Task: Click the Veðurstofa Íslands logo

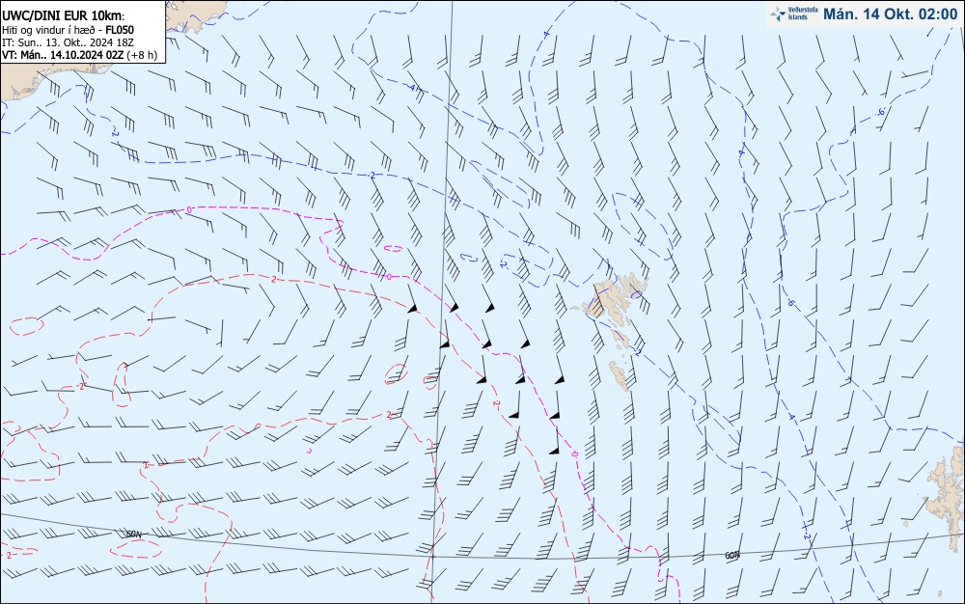Action: pos(793,14)
